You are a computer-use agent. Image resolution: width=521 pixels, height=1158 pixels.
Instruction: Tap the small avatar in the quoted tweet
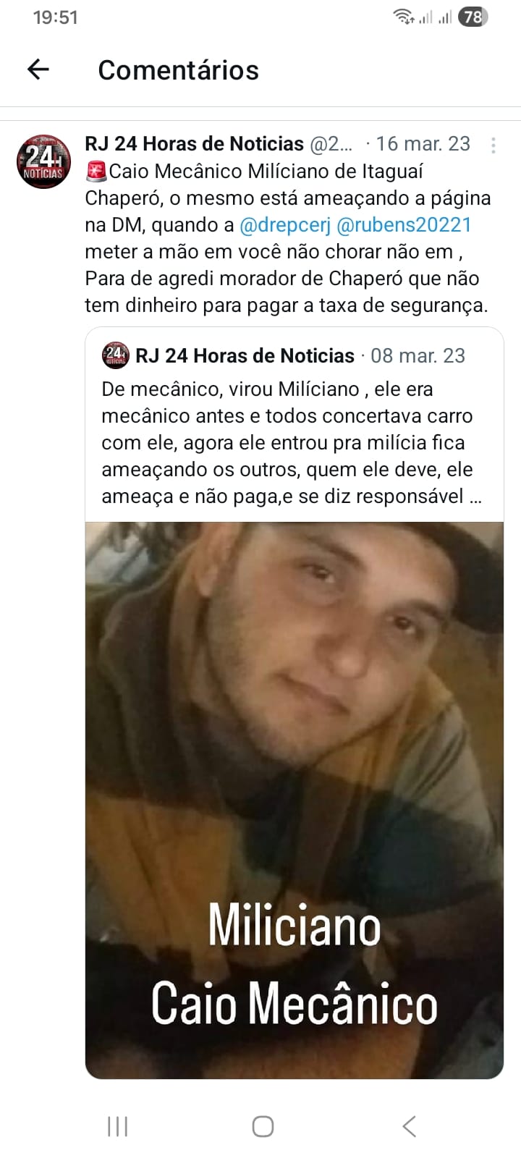coord(116,355)
